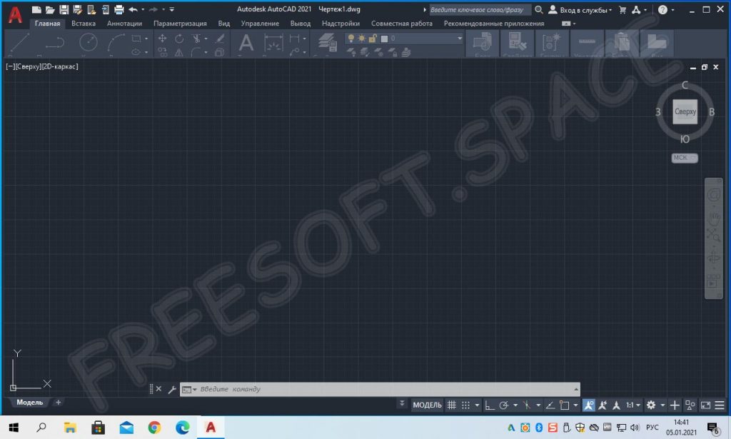
Task: Toggle layer on/off lightbulb icon
Action: pos(351,39)
